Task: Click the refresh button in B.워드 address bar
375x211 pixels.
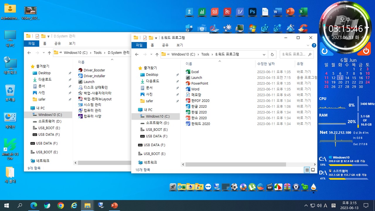Action: 272,54
